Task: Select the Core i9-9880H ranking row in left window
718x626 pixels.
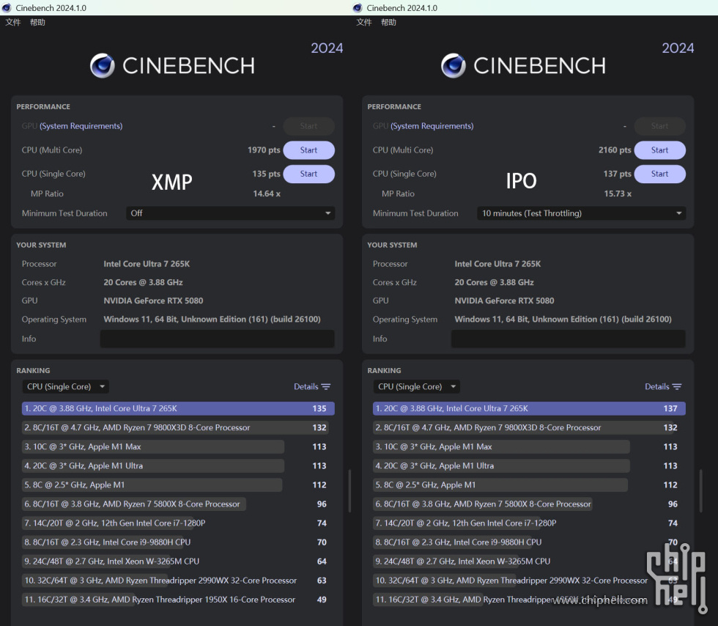Action: (x=178, y=542)
